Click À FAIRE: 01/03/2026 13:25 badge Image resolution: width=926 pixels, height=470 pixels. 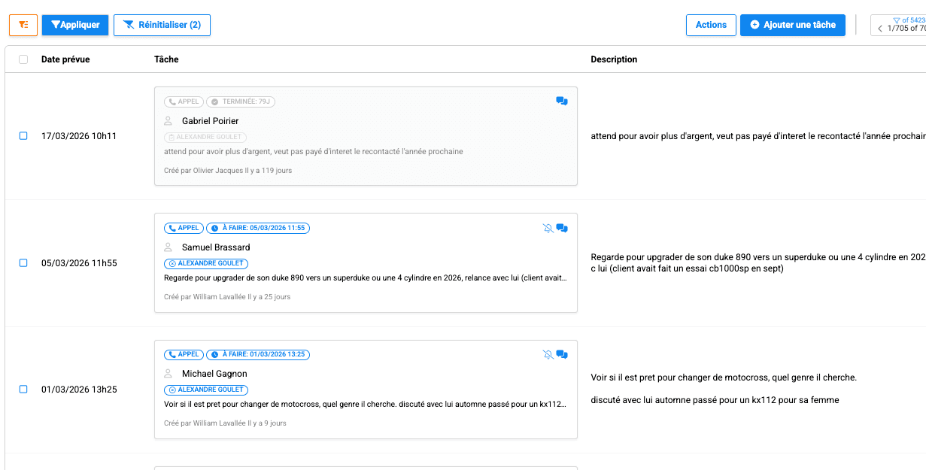[258, 354]
